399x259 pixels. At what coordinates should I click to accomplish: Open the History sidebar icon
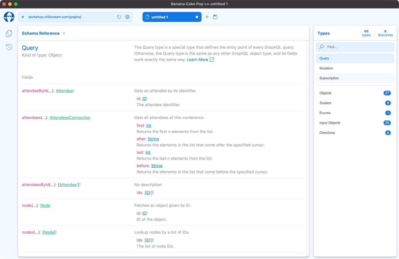(x=9, y=47)
